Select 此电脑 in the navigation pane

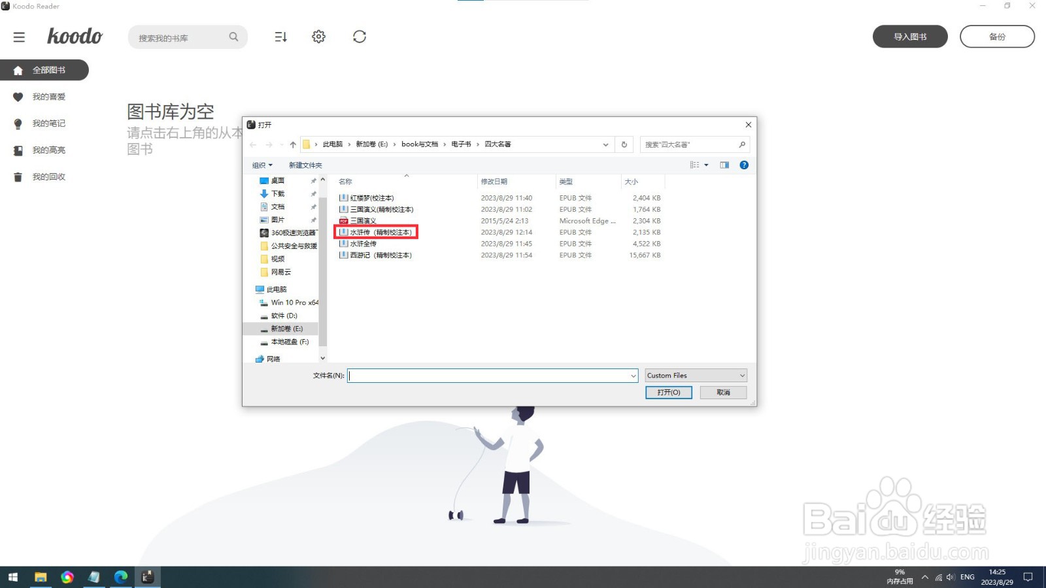pyautogui.click(x=271, y=289)
